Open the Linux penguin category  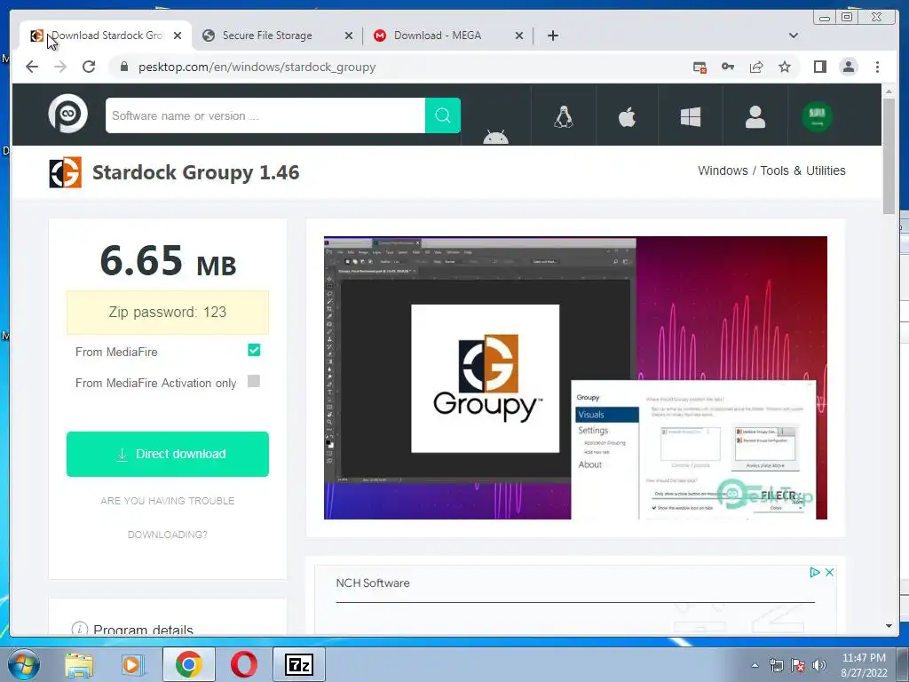point(564,116)
